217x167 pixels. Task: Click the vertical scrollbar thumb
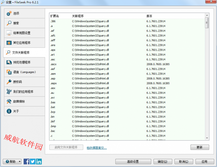207,23
